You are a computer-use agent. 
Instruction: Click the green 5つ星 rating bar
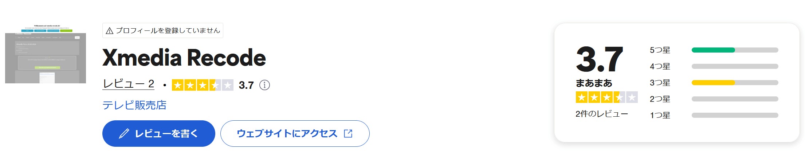[x=713, y=50]
